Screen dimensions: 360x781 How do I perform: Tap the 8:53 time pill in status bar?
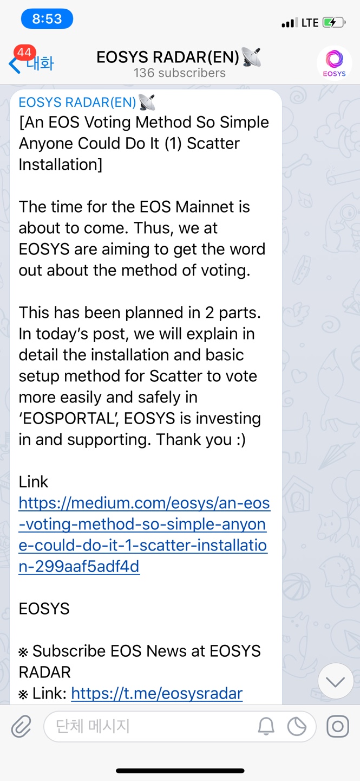pos(47,19)
